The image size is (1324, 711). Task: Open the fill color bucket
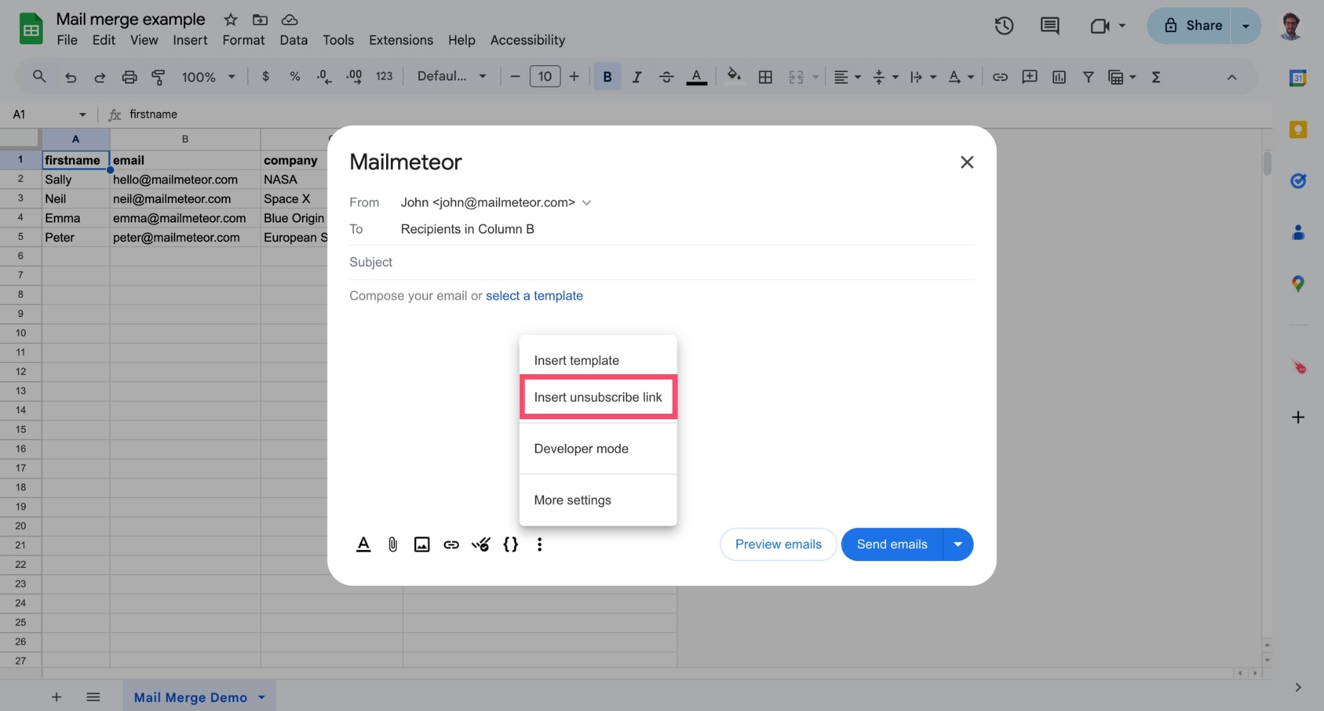coord(734,76)
